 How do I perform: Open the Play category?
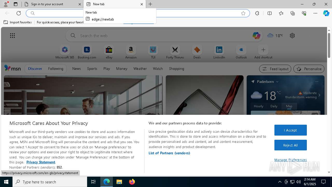coord(107,69)
